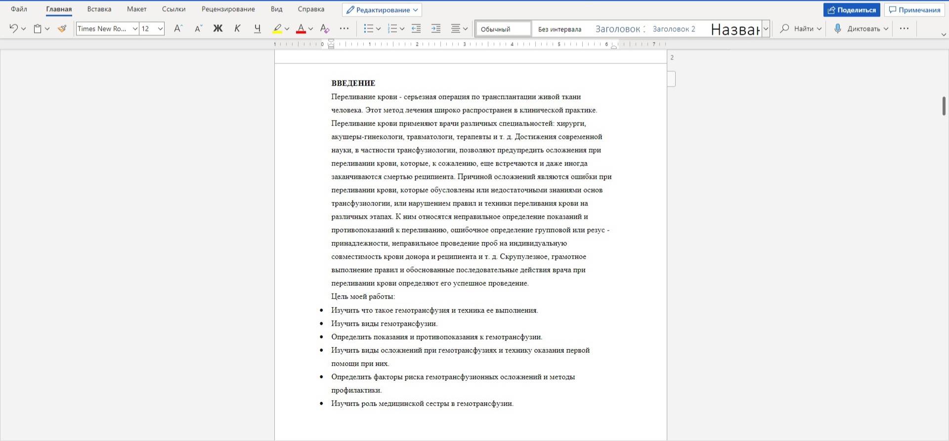Switch to the Ссылки tab
Viewport: 949px width, 441px height.
(x=174, y=9)
